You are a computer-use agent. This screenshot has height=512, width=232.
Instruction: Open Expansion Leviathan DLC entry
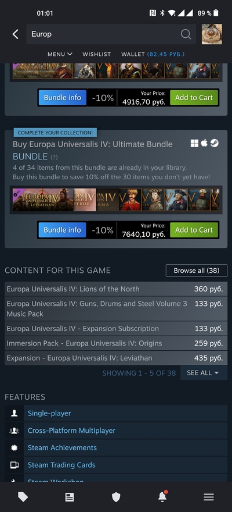[116, 358]
